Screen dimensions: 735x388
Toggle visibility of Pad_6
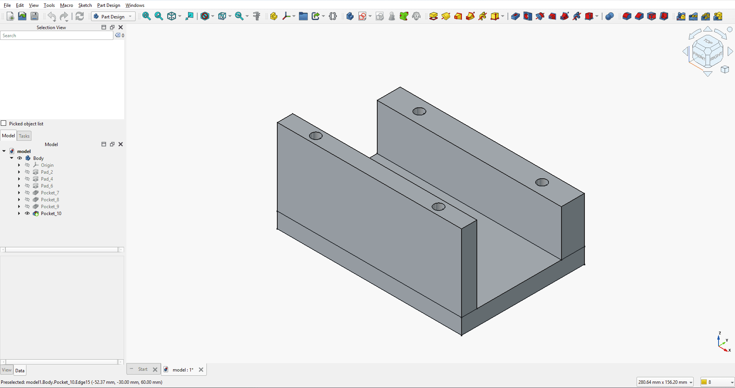27,186
